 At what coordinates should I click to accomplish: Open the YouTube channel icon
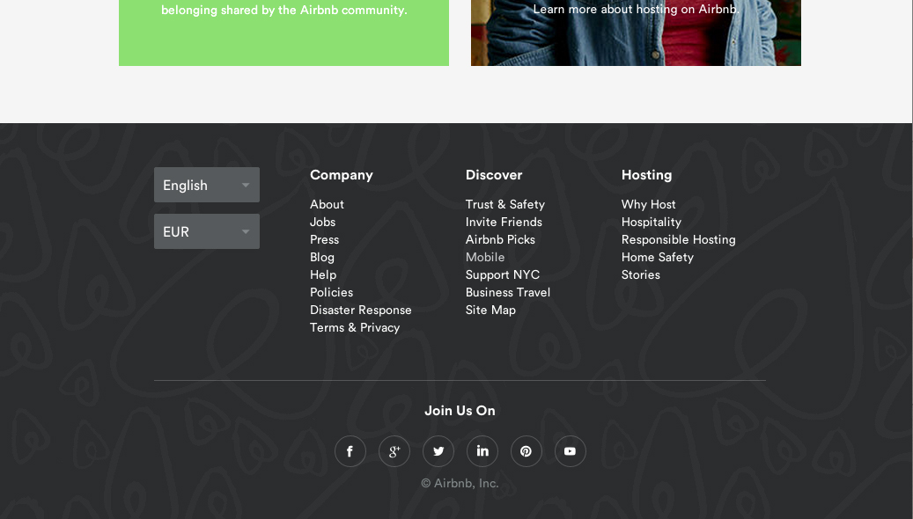click(x=570, y=451)
